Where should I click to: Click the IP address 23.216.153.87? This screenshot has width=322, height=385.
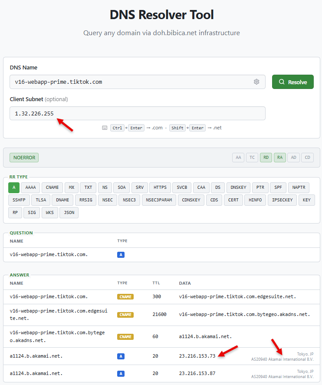tap(197, 373)
